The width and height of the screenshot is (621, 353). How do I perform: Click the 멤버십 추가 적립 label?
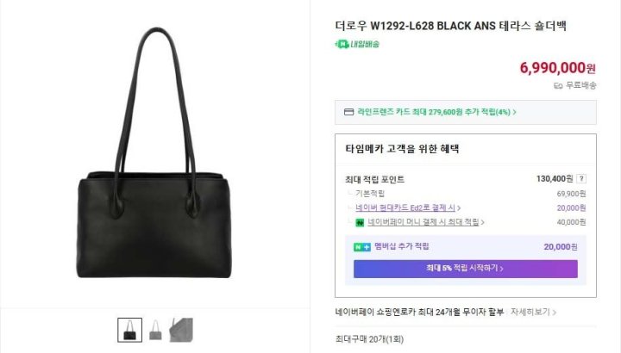tap(402, 246)
